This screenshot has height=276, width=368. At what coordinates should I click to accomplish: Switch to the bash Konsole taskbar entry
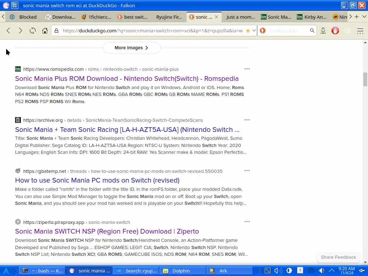(x=42, y=271)
